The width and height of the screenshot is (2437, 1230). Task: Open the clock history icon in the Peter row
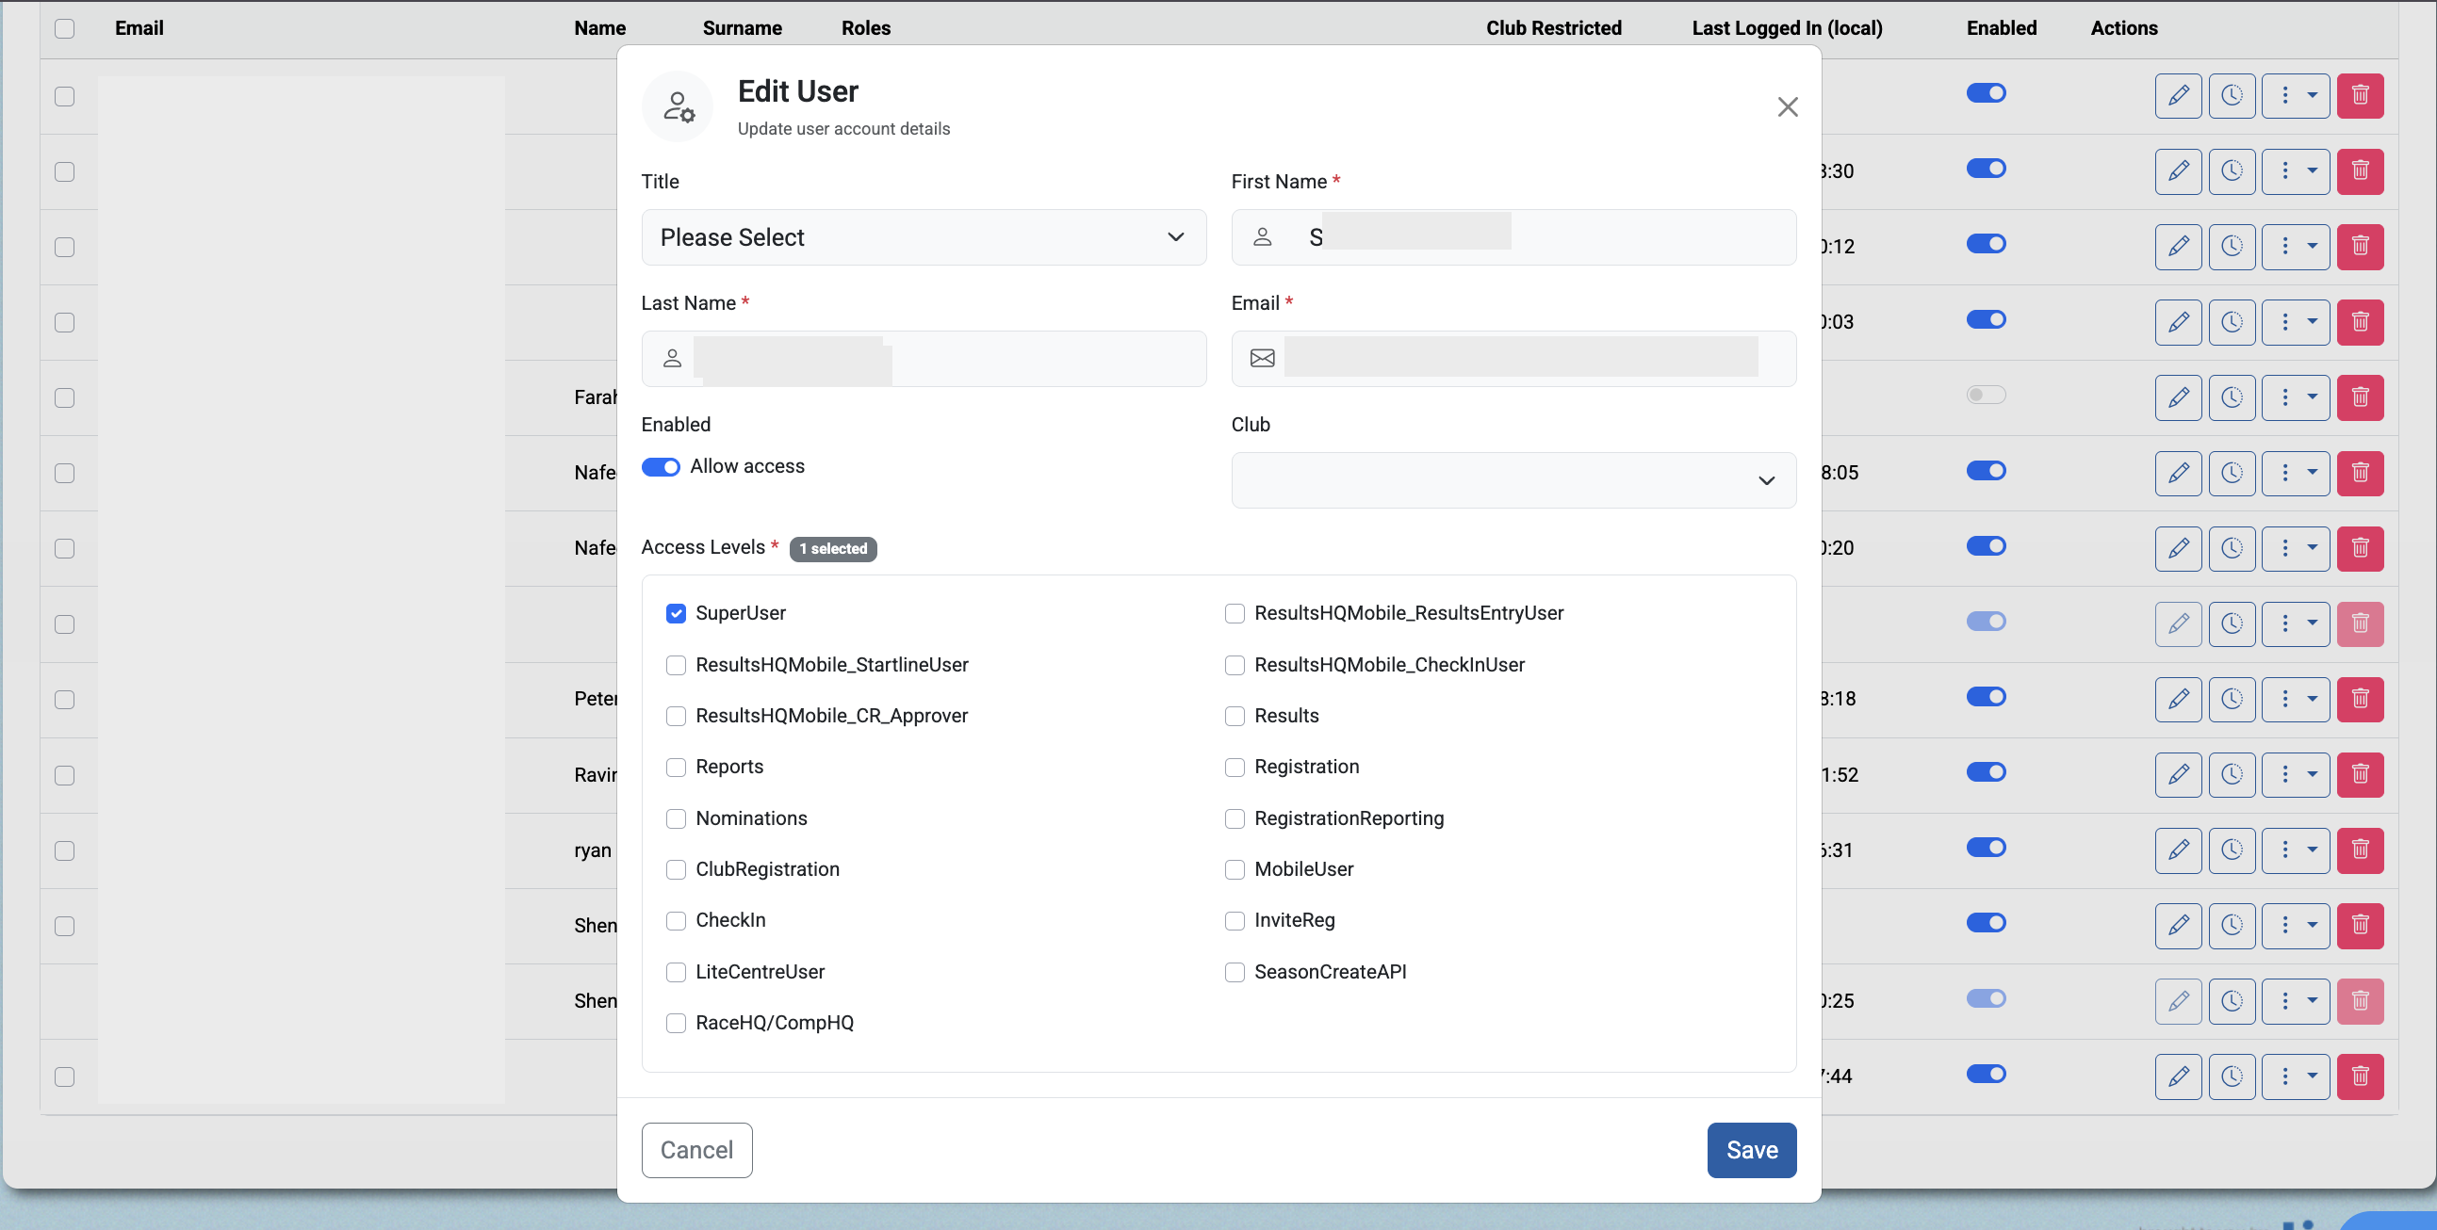pyautogui.click(x=2232, y=699)
